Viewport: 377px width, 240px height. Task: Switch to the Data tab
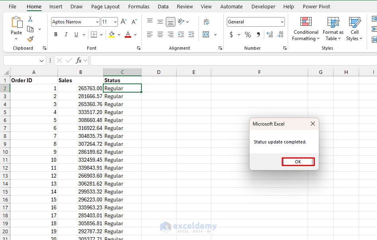tap(163, 7)
